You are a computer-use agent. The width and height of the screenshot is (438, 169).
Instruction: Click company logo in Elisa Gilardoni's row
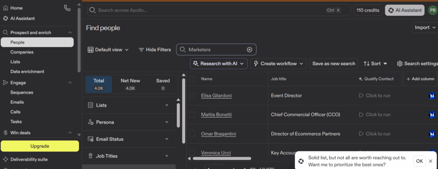[x=432, y=96]
